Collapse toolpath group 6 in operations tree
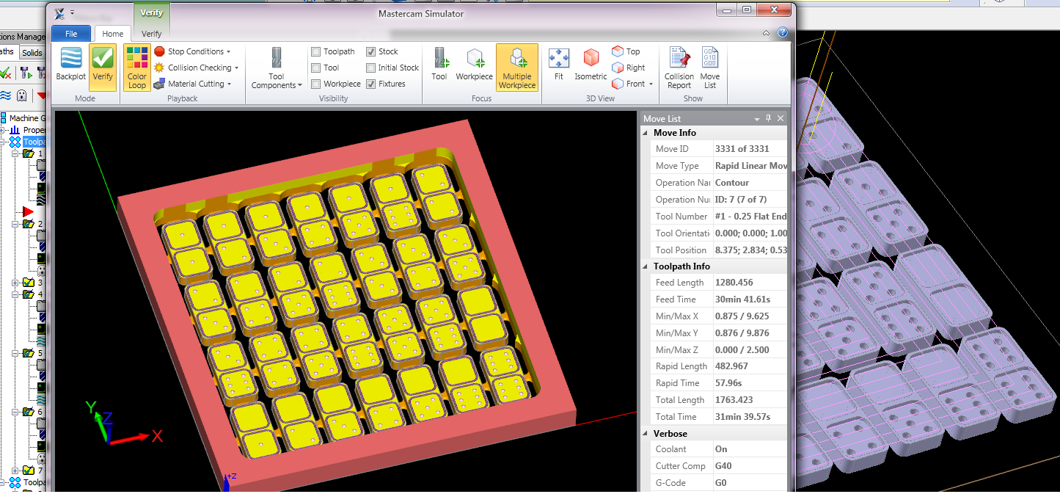The height and width of the screenshot is (494, 1060). [16, 412]
